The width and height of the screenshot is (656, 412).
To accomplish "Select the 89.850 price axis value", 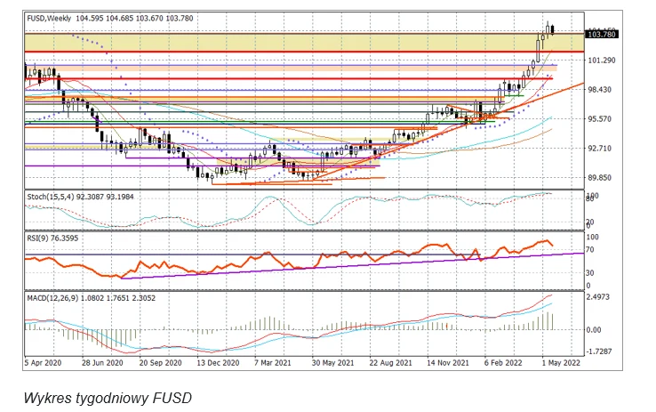I will pos(602,177).
